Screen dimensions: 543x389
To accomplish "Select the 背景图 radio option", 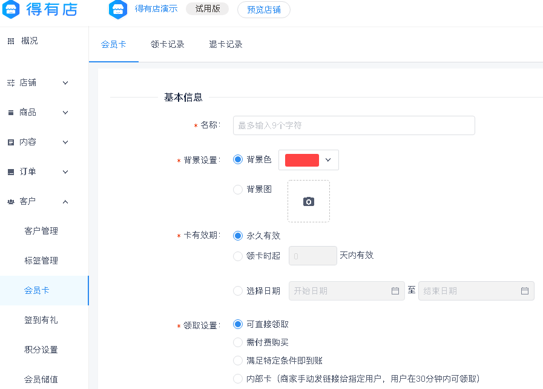I will click(x=237, y=189).
